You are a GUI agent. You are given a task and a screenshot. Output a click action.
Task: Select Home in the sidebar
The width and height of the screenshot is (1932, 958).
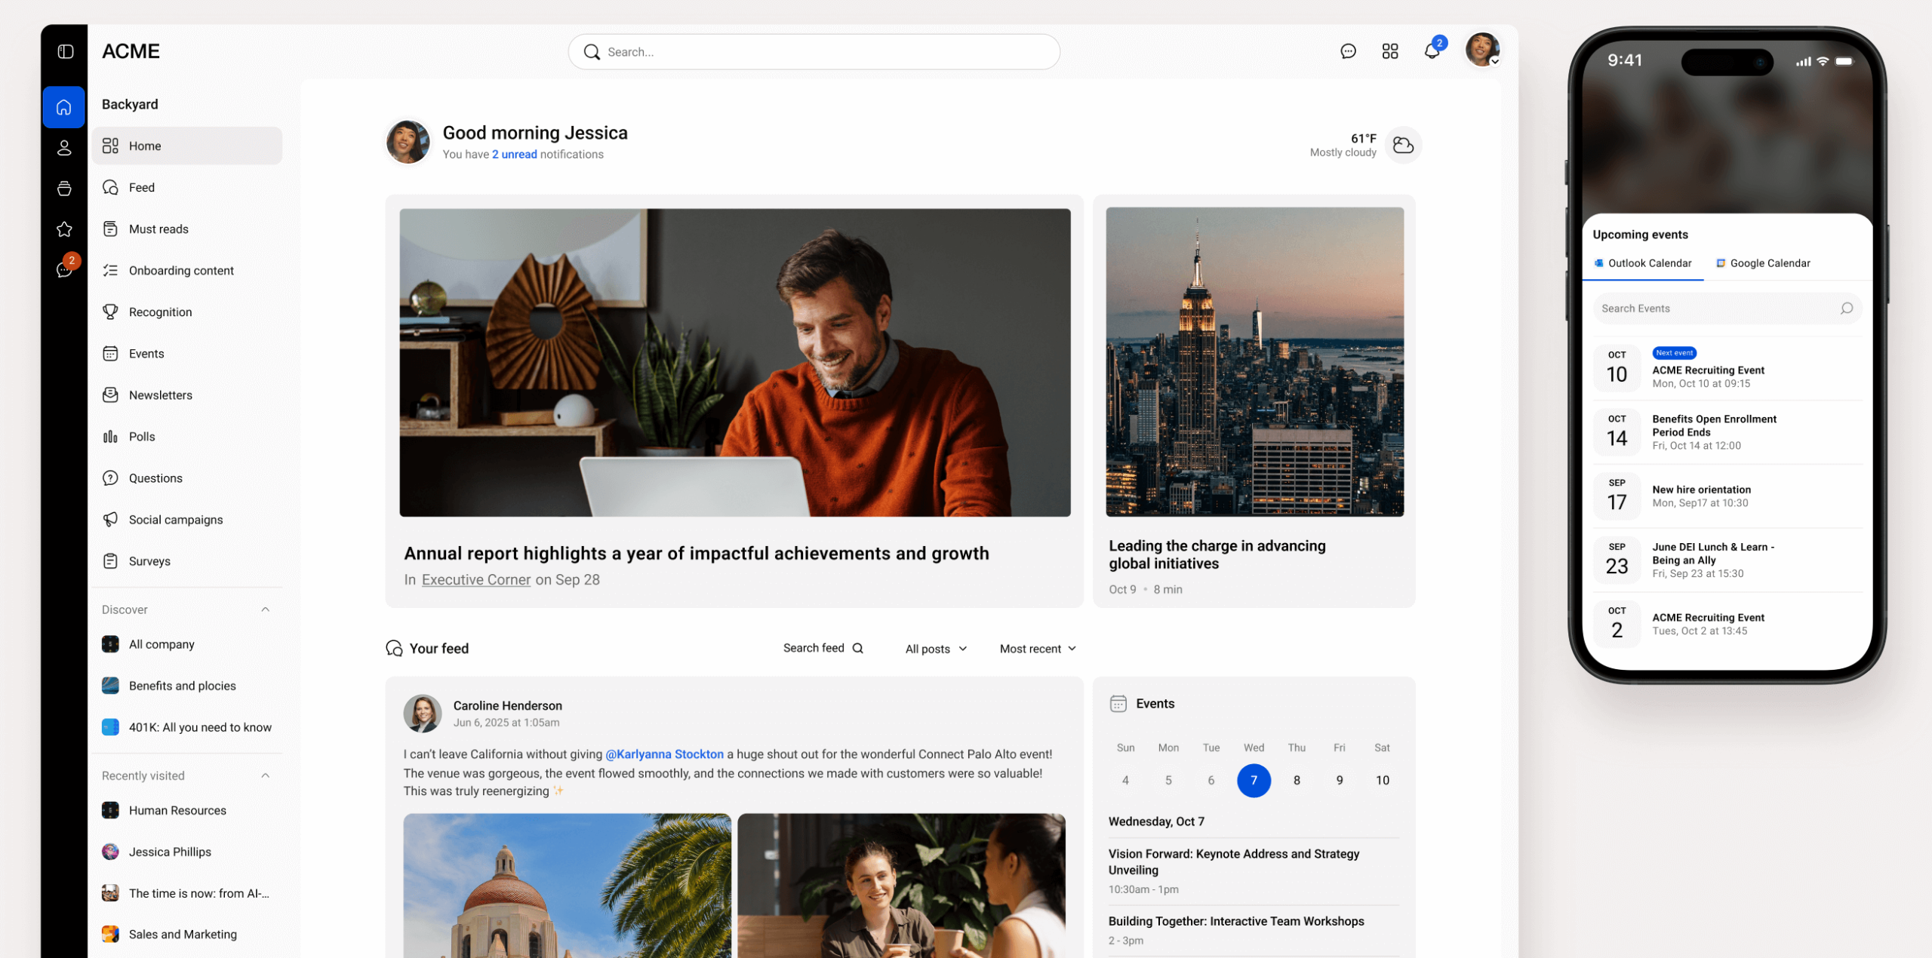(187, 146)
